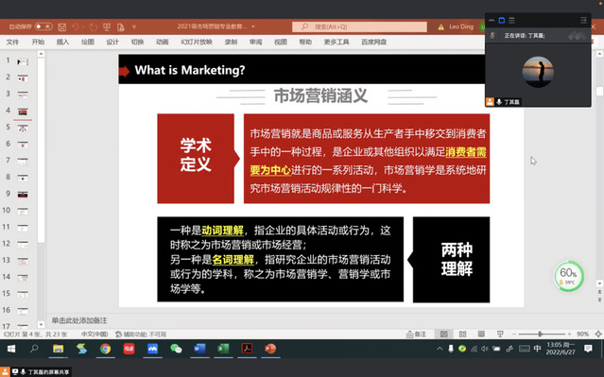Start slideshow from beginning in quick access toolbar

pyautogui.click(x=107, y=27)
